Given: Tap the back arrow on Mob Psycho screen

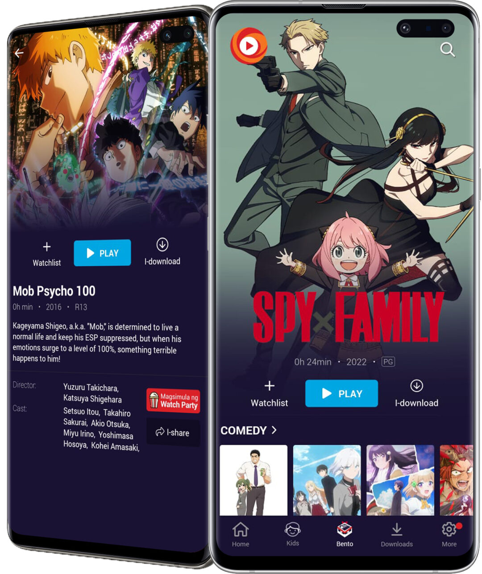Looking at the screenshot, I should coord(19,54).
